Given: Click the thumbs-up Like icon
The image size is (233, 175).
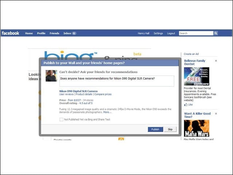Looking at the screenshot, I should (186, 105).
